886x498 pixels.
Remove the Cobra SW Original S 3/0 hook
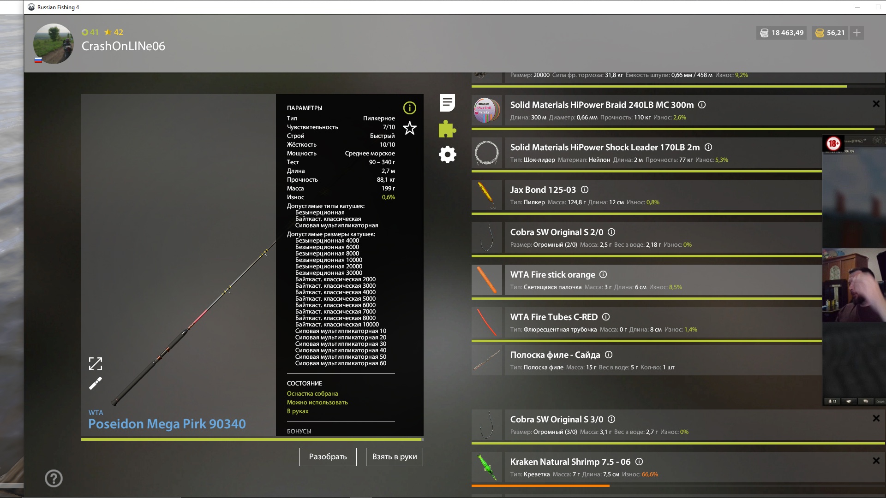(x=876, y=419)
